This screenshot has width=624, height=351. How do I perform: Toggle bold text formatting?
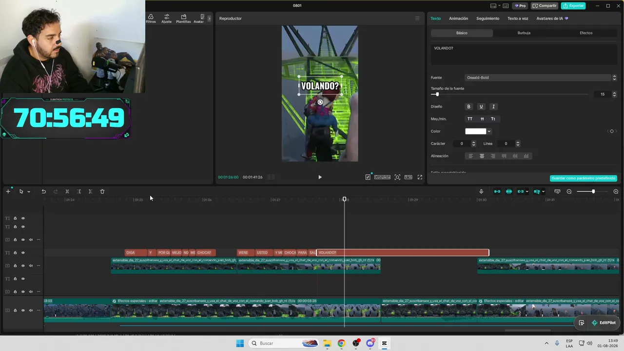tap(469, 107)
